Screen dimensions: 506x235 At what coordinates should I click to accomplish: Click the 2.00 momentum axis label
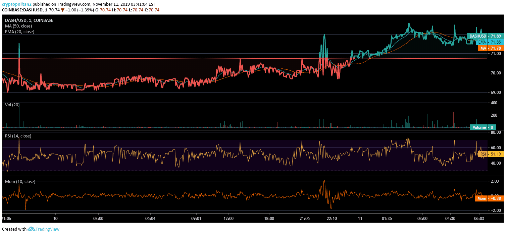[495, 181]
